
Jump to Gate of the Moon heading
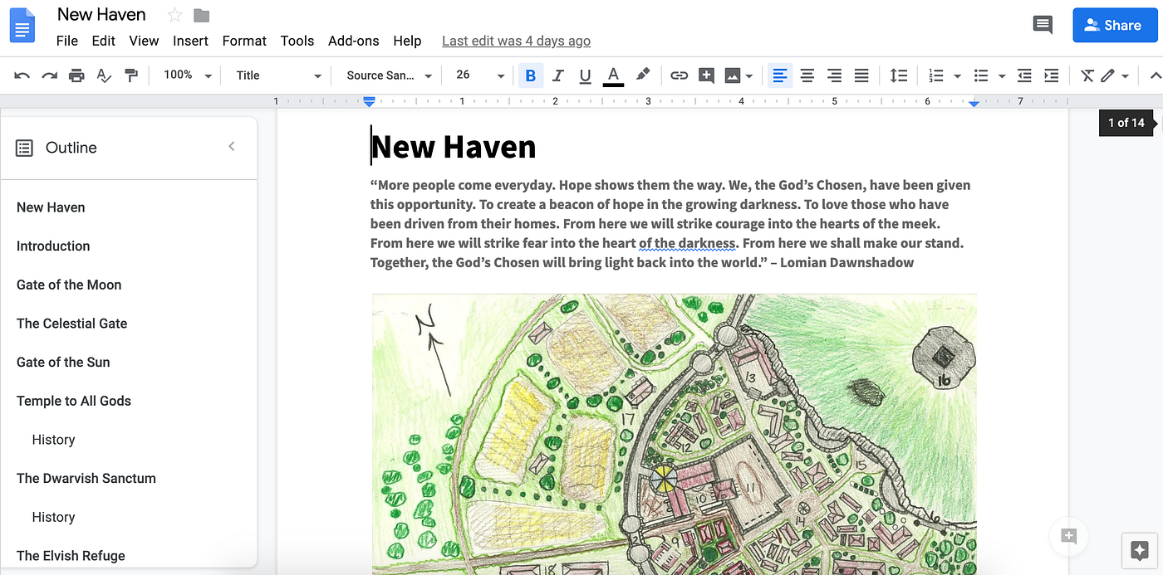[69, 285]
